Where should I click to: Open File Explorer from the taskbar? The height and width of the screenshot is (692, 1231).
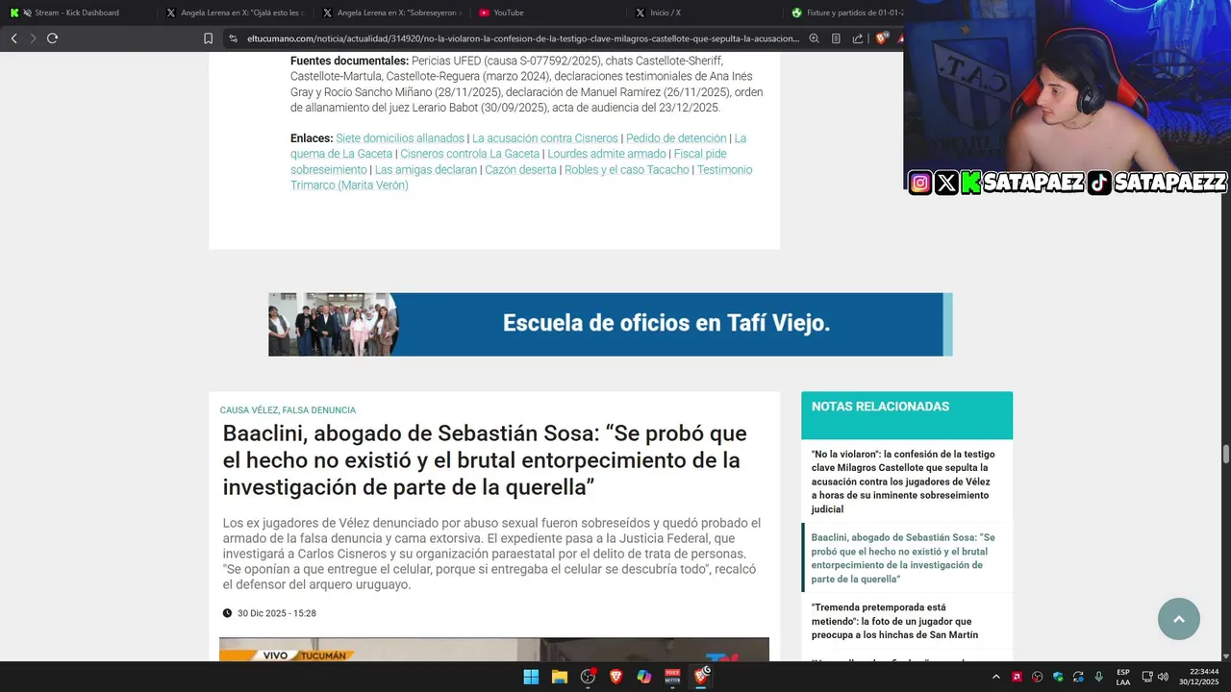pos(559,677)
